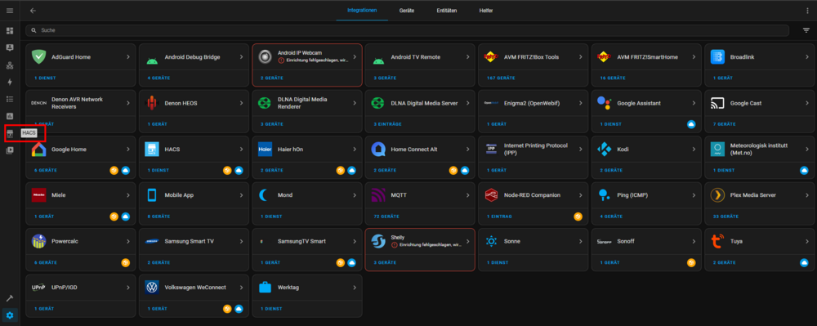Open 167 Geräte link under FRITZ!Box Tools
This screenshot has height=326, width=817.
tap(500, 78)
